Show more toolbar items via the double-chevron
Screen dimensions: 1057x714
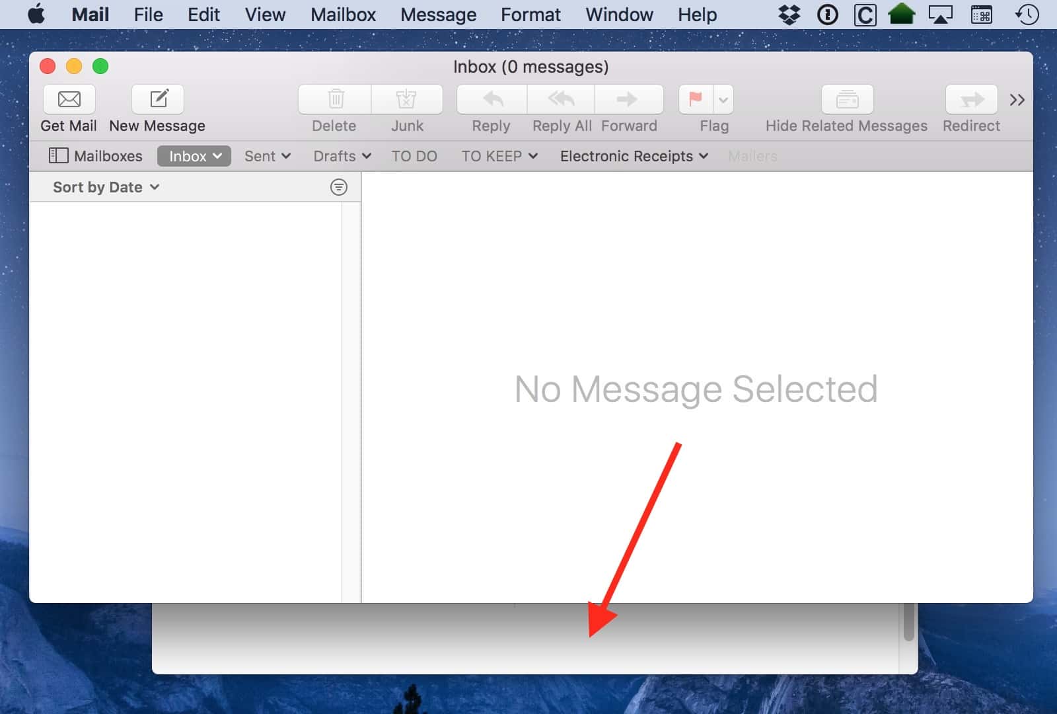point(1017,100)
